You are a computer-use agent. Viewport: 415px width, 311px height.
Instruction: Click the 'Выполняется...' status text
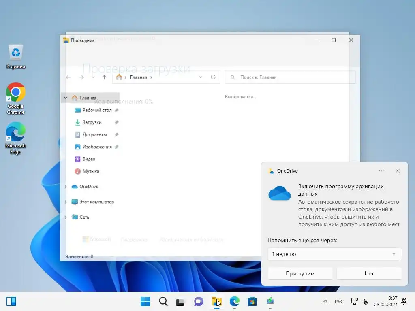[241, 97]
